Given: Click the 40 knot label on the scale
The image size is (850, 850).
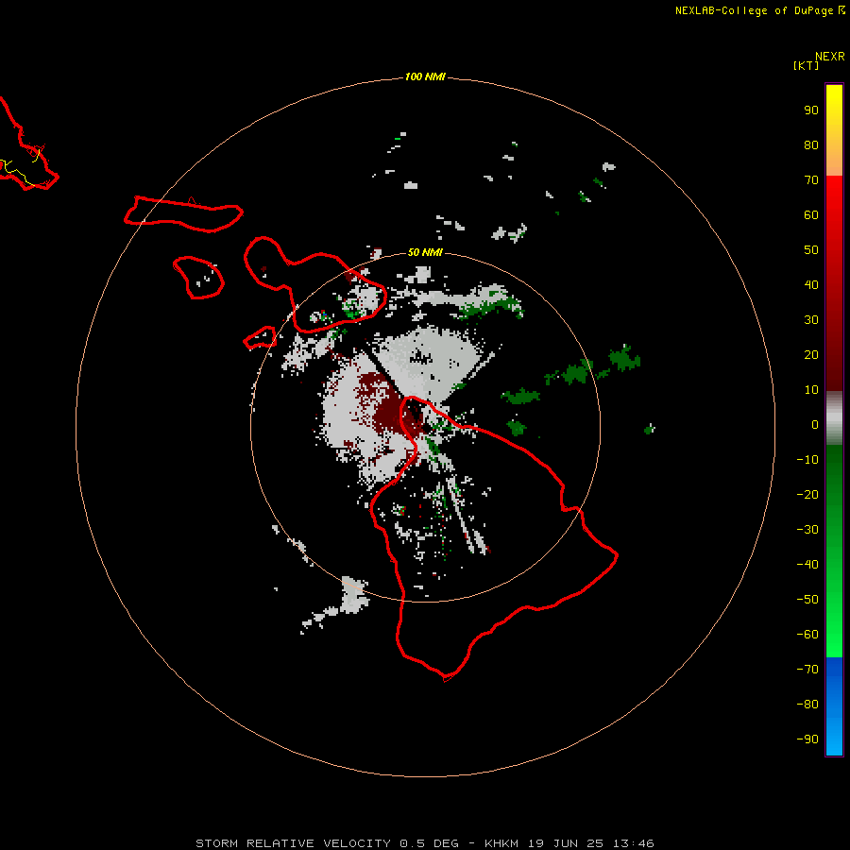Looking at the screenshot, I should 811,284.
